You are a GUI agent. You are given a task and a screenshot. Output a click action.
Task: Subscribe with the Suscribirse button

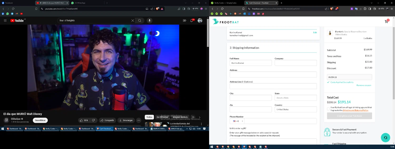(x=40, y=120)
